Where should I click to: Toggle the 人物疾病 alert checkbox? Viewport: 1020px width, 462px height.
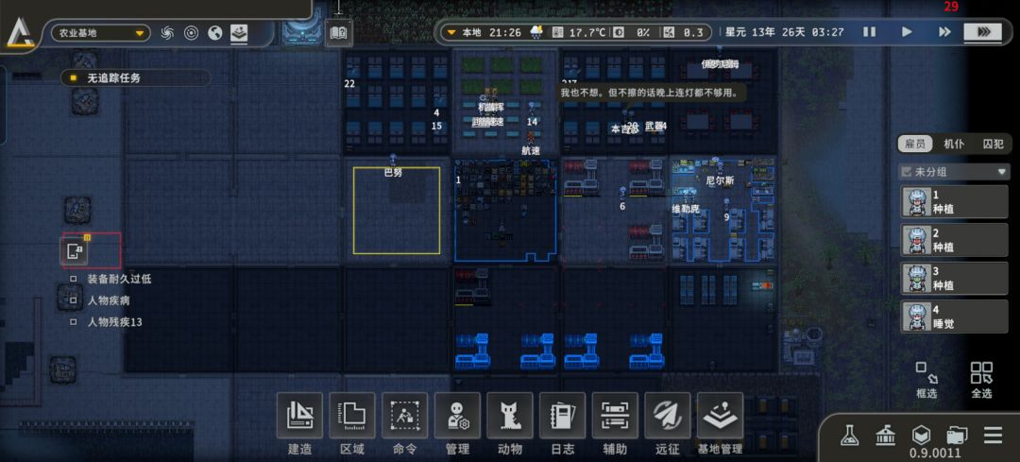tap(74, 300)
